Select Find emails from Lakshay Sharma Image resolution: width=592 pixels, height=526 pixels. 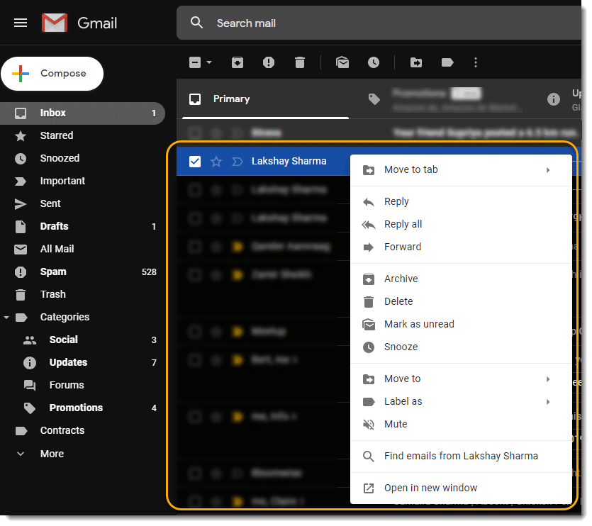(461, 456)
